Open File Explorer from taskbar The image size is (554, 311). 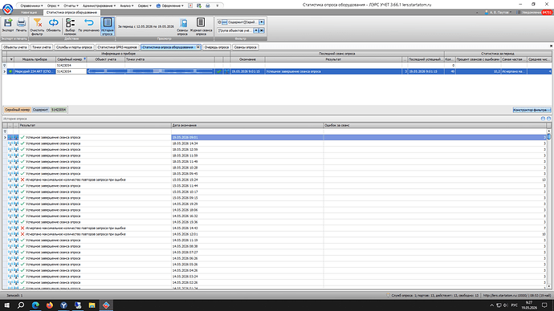click(92, 305)
